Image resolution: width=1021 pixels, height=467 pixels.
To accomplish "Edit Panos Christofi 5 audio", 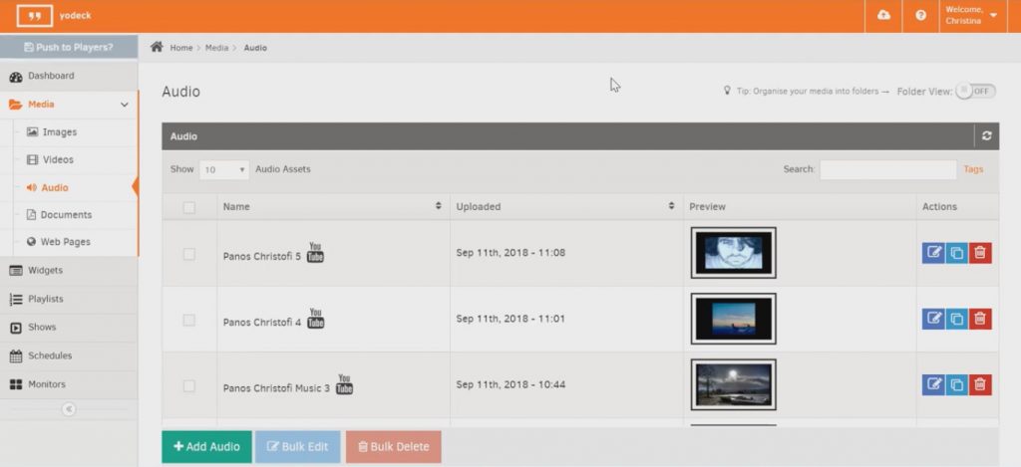I will pyautogui.click(x=933, y=252).
